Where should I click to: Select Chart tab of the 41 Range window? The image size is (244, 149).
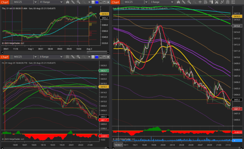5,2
